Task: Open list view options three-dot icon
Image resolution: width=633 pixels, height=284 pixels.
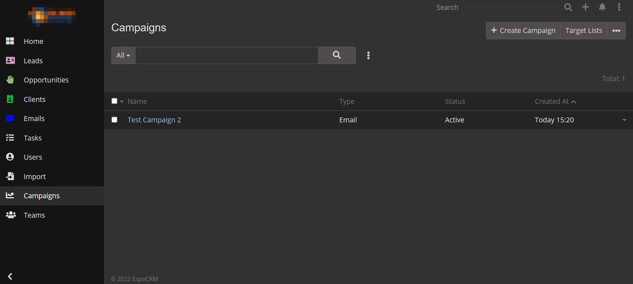Action: (368, 55)
